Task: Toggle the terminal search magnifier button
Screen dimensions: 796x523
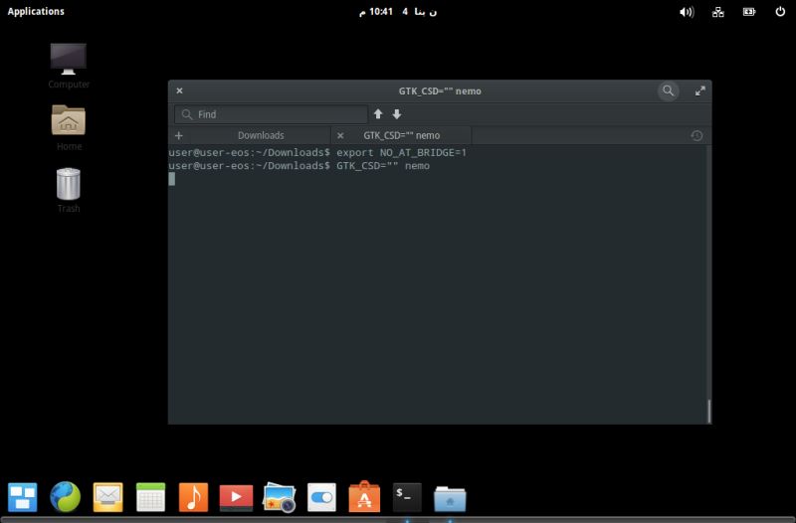Action: coord(668,90)
